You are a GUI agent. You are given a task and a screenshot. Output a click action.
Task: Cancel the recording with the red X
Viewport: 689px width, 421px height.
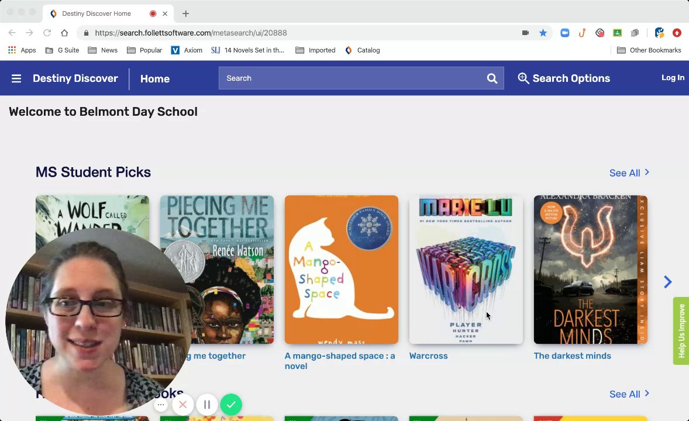pyautogui.click(x=183, y=404)
